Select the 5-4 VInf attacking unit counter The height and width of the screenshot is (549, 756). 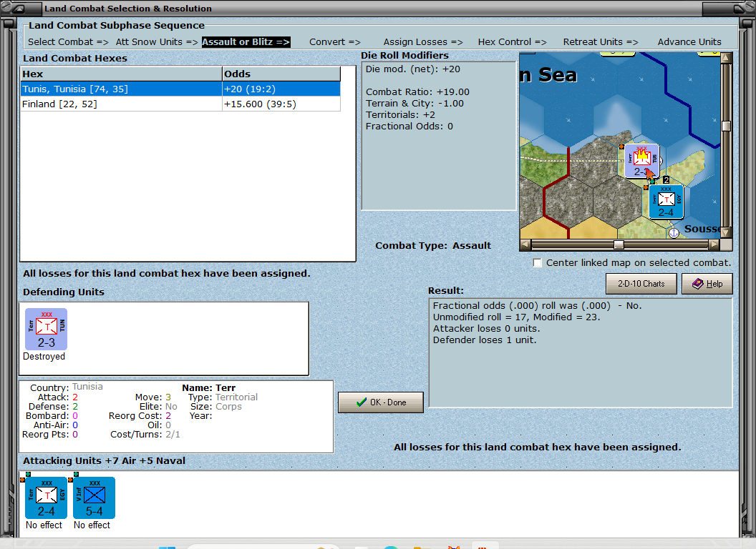[x=94, y=498]
